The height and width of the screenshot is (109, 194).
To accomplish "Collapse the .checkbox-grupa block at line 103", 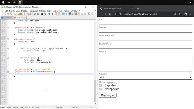I will (x=8, y=39).
